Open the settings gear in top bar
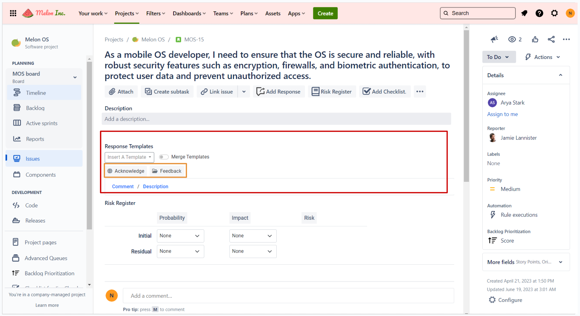 point(554,13)
